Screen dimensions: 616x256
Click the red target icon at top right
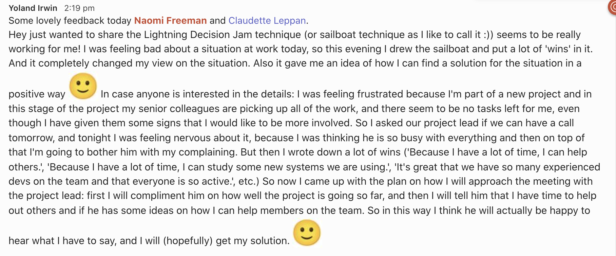pos(612,7)
